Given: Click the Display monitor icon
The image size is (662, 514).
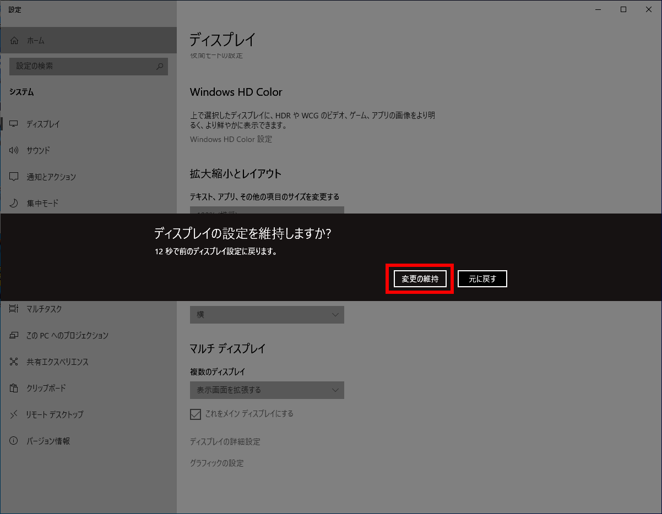Looking at the screenshot, I should click(14, 124).
